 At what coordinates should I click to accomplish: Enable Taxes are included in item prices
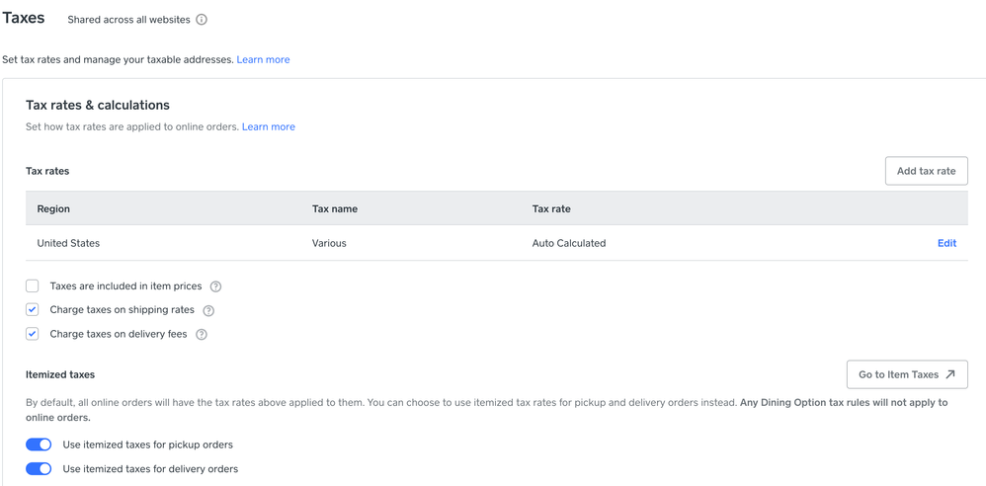[x=33, y=286]
